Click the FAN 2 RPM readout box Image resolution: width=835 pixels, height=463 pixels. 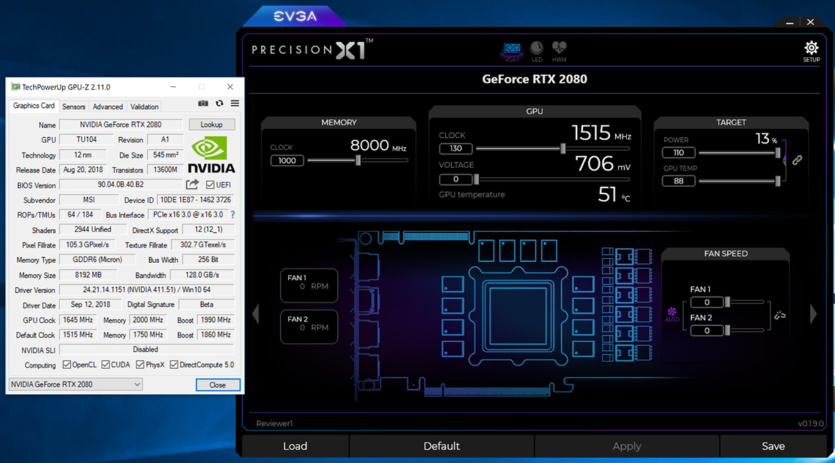coord(309,327)
